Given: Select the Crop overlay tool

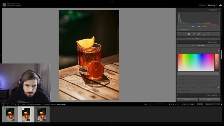Looking at the screenshot, I should point(194,34).
